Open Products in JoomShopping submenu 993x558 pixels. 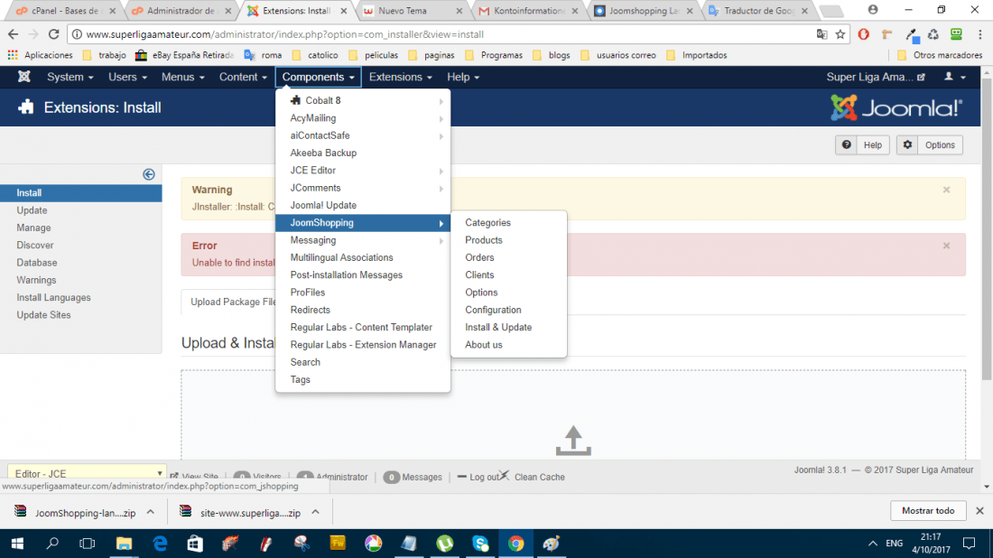tap(508, 240)
